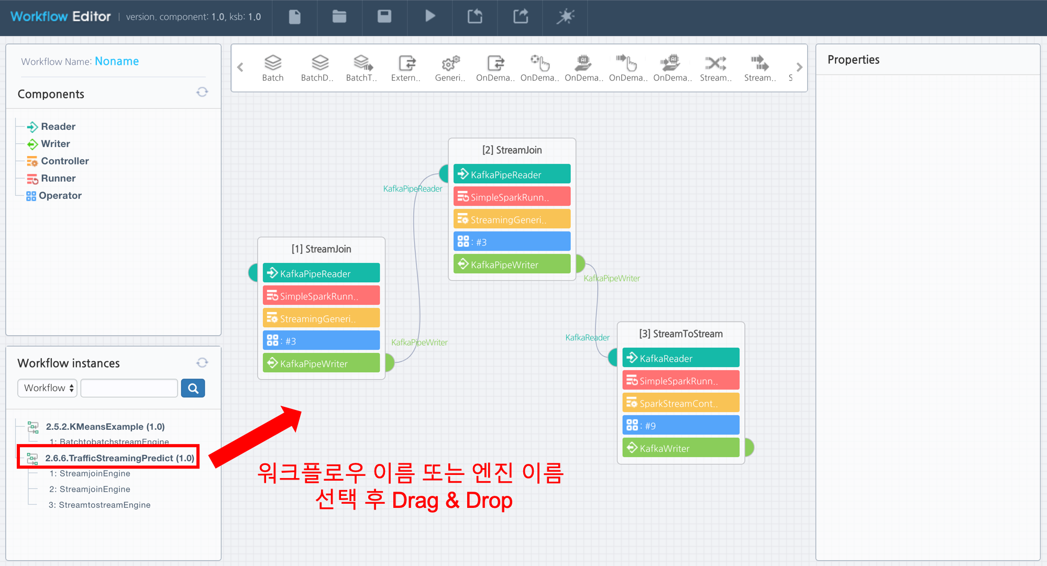Viewport: 1047px width, 566px height.
Task: Open workflow using the folder icon
Action: [x=339, y=17]
